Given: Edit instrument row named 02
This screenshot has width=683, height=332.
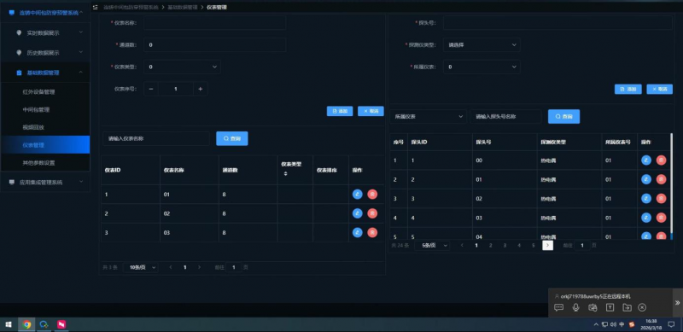Looking at the screenshot, I should tap(357, 213).
